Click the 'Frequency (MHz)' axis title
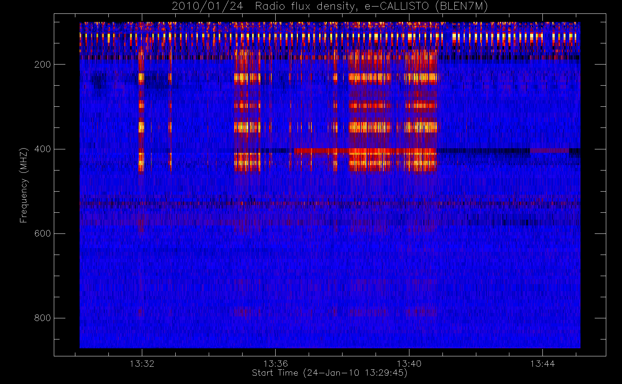622x384 pixels. pos(24,185)
